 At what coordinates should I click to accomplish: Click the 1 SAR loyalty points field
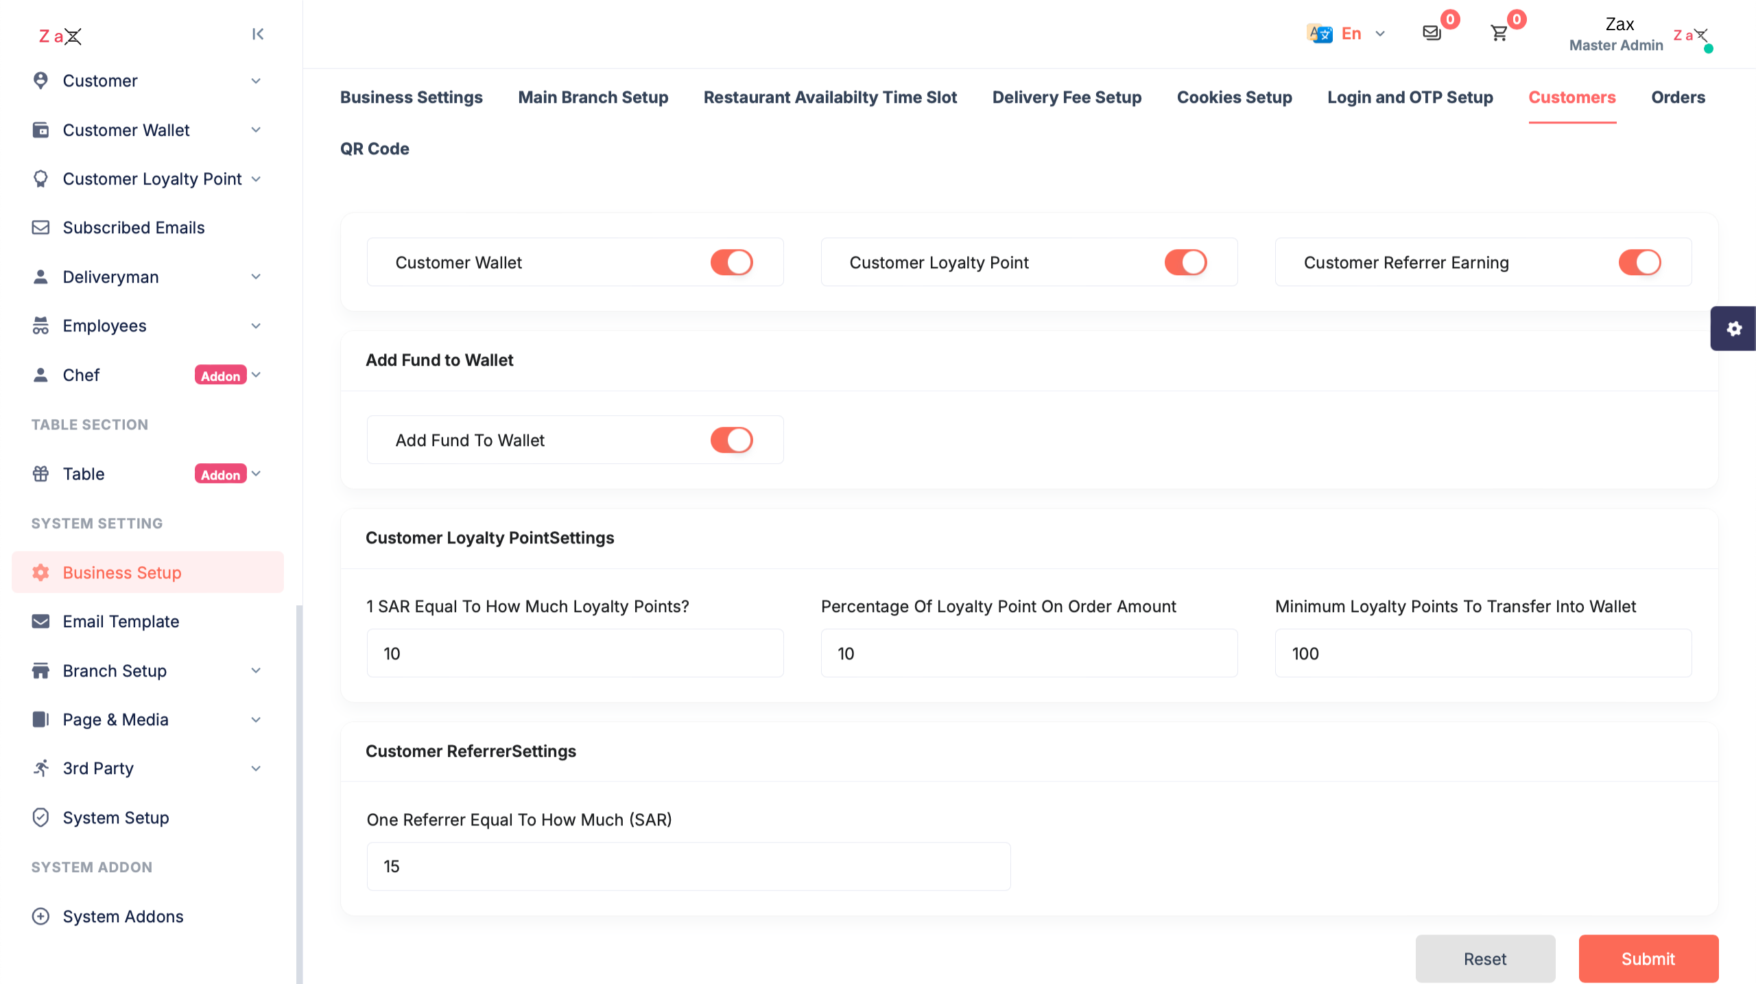pyautogui.click(x=575, y=653)
